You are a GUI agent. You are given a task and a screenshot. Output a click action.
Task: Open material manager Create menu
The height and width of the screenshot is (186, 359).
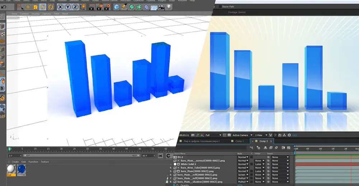click(x=15, y=162)
